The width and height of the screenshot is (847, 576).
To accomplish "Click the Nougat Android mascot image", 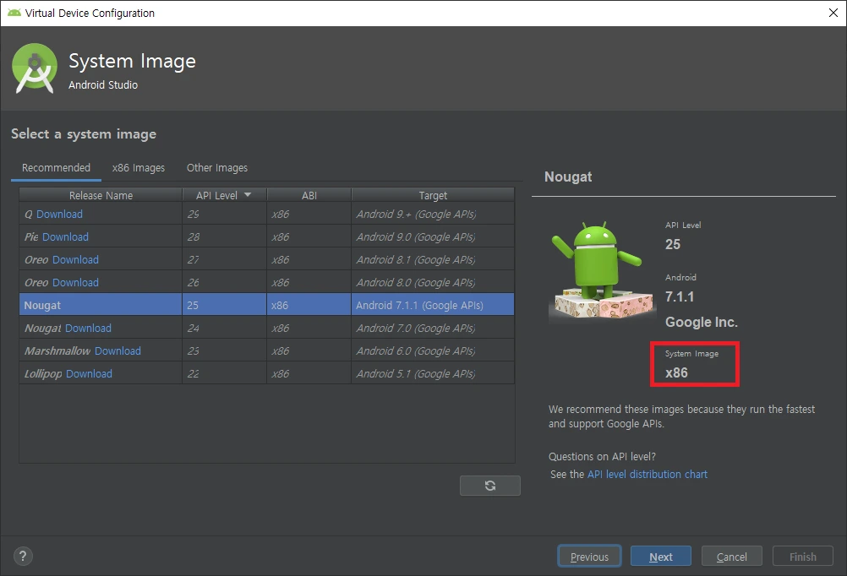I will click(601, 271).
